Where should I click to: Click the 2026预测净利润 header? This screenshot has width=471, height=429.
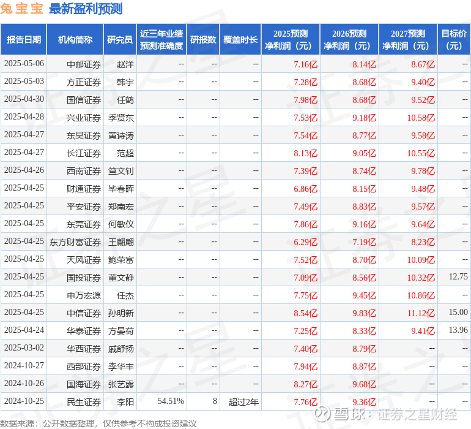click(349, 39)
